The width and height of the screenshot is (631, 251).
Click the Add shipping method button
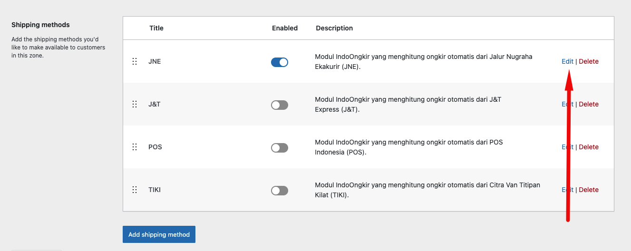[x=159, y=234]
